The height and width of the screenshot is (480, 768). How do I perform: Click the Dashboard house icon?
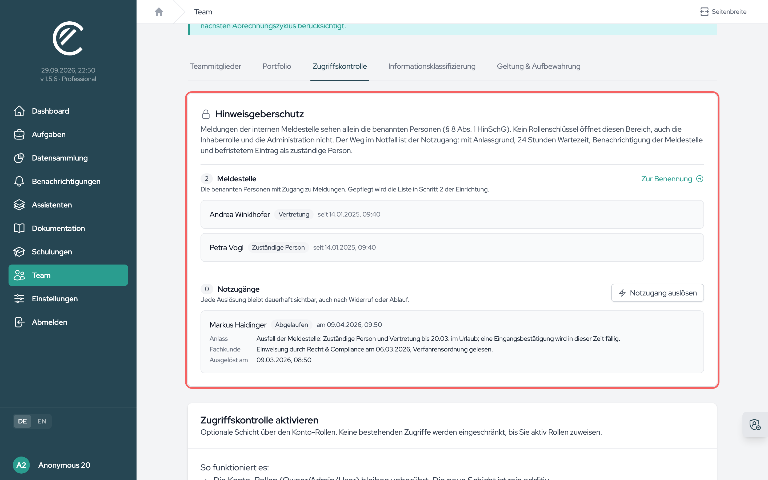click(x=19, y=111)
